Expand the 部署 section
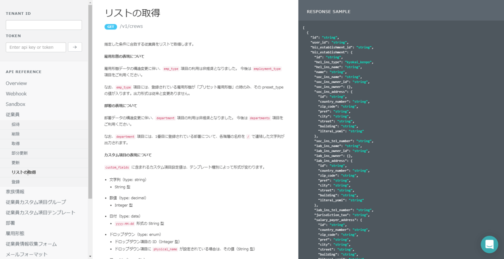Viewport: 504px width, 259px height. 10,223
